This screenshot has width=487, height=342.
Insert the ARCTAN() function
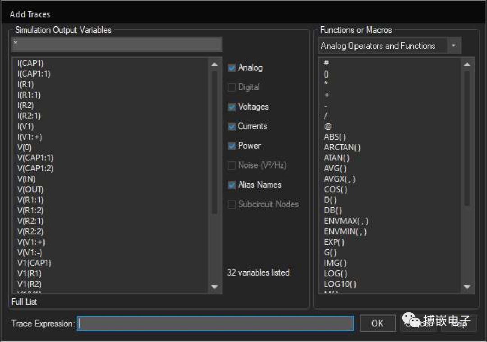(x=342, y=148)
